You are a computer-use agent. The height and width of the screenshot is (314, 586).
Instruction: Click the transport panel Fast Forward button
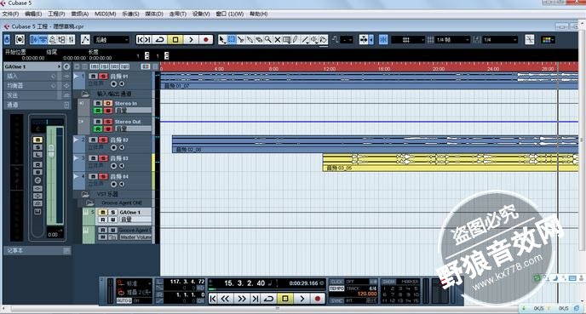click(x=241, y=299)
